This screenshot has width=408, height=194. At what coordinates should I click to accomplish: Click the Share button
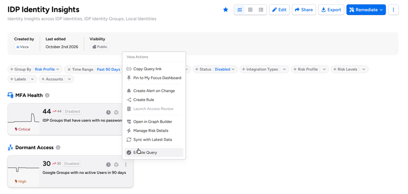pos(304,10)
